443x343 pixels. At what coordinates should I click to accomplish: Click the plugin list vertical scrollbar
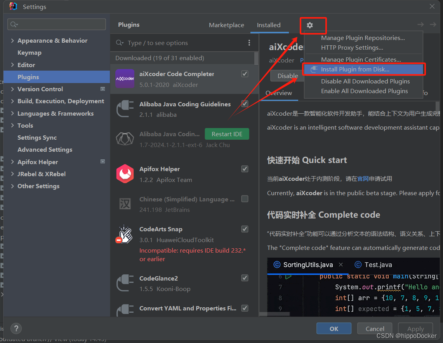coord(256,59)
